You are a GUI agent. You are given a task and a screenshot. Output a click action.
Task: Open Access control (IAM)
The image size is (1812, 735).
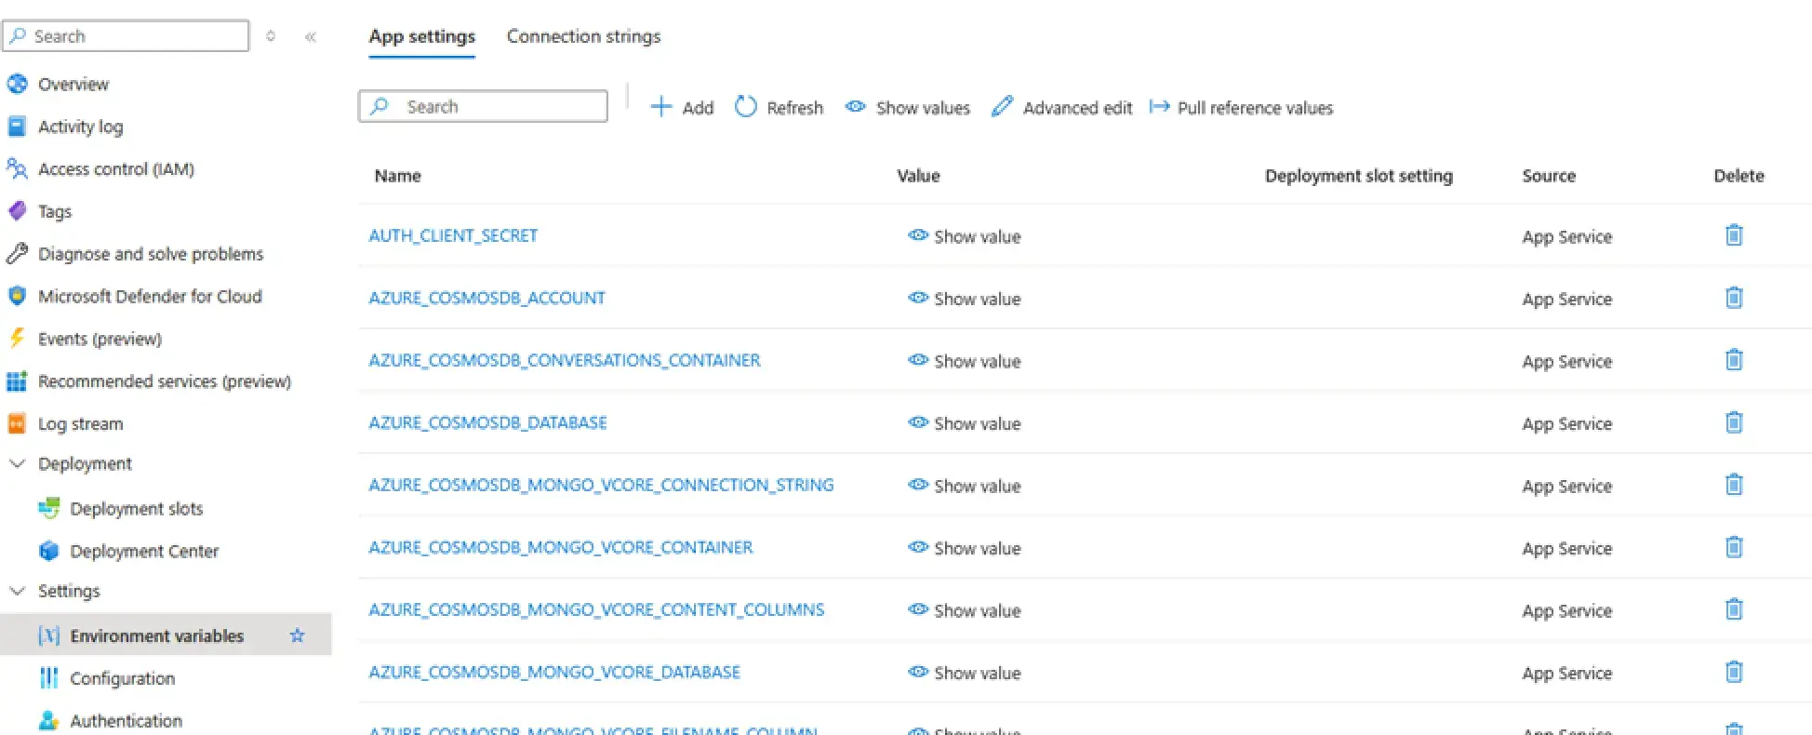pos(115,169)
